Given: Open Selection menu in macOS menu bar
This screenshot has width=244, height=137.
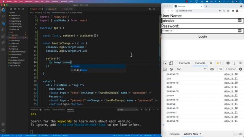Looking at the screenshot, I should [x=29, y=2].
